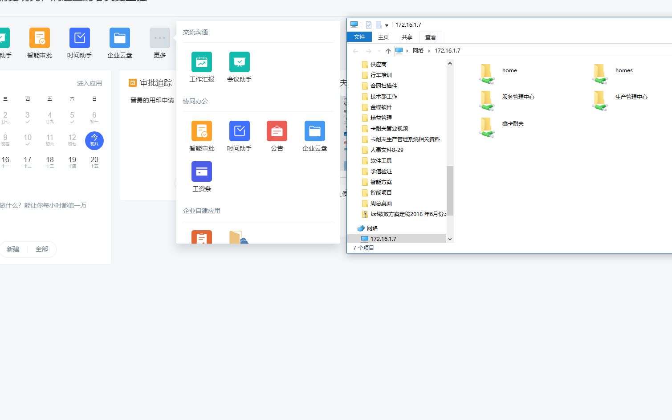Screen dimensions: 672x420
Task: Click the Explorer forward arrow
Action: (368, 51)
